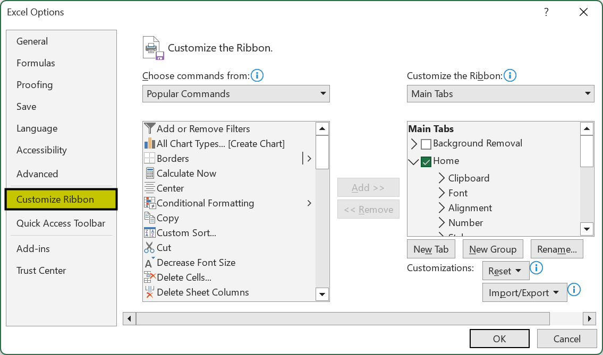The height and width of the screenshot is (355, 603).
Task: Click commands list scroll down arrow
Action: point(322,295)
